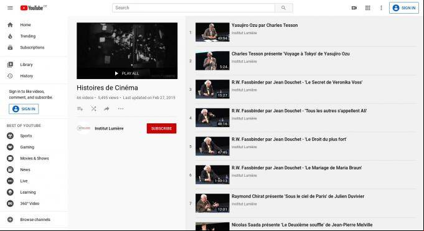Open the YouTube apps grid

coord(368,8)
